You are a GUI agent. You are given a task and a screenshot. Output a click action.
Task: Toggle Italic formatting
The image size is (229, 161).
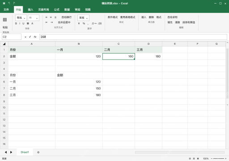pyautogui.click(x=20, y=24)
